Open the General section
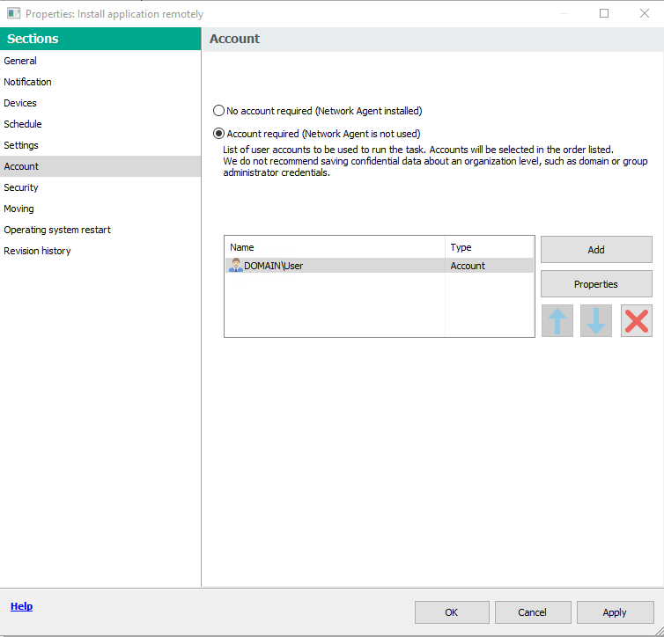 (100, 61)
